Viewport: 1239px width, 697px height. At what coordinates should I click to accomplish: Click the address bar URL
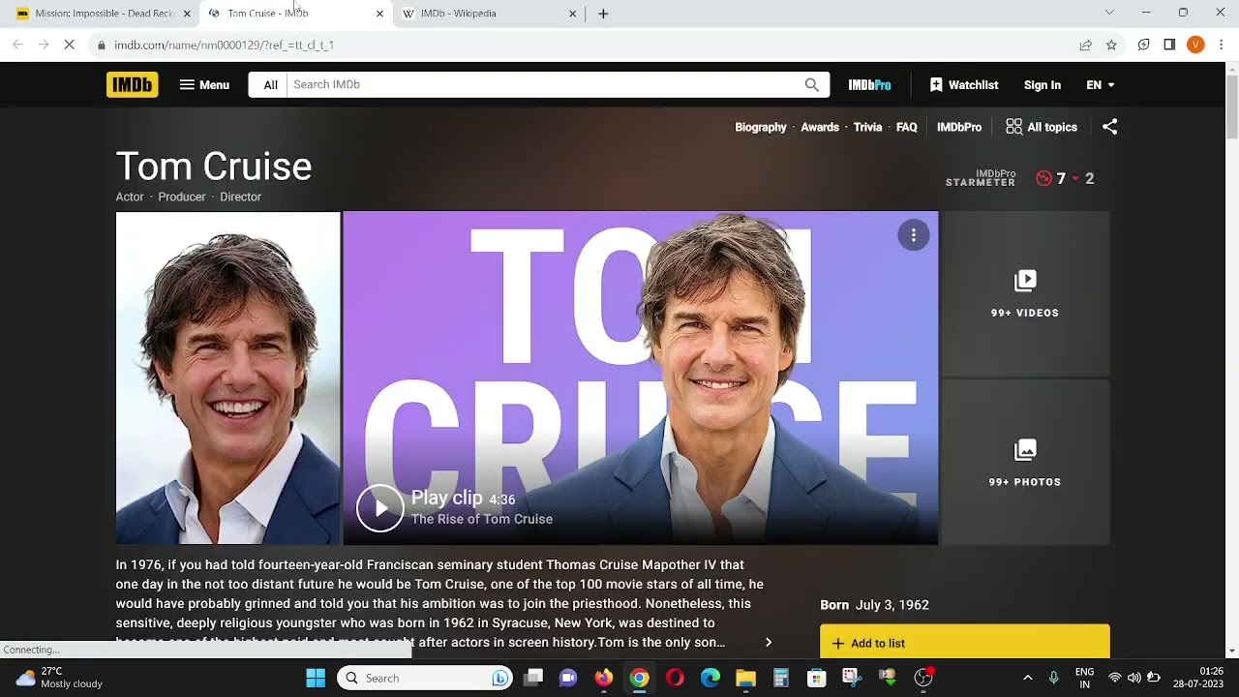[x=224, y=45]
